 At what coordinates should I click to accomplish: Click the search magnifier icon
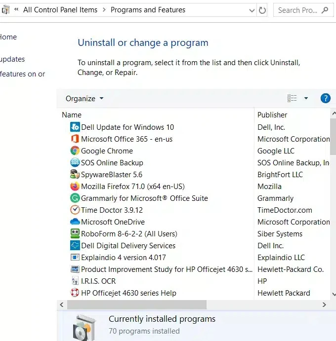[x=325, y=10]
